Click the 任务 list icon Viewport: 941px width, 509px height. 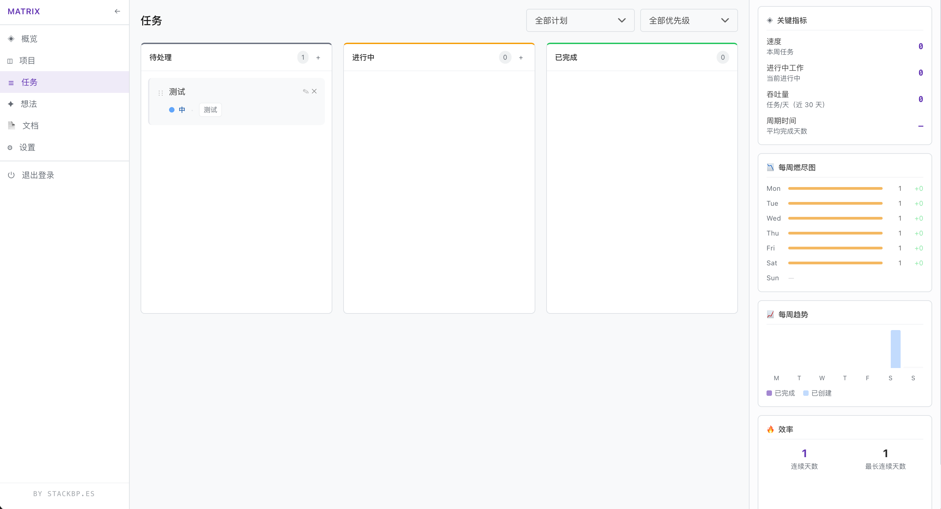click(11, 83)
